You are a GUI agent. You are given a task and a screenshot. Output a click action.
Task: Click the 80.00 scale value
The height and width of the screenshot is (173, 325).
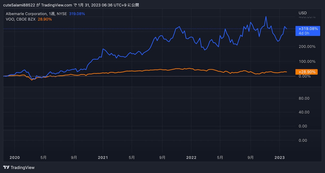coord(304,98)
